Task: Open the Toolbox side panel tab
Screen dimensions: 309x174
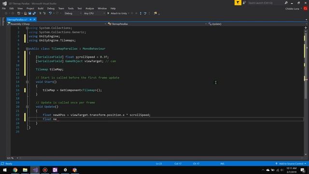Action: [3, 21]
